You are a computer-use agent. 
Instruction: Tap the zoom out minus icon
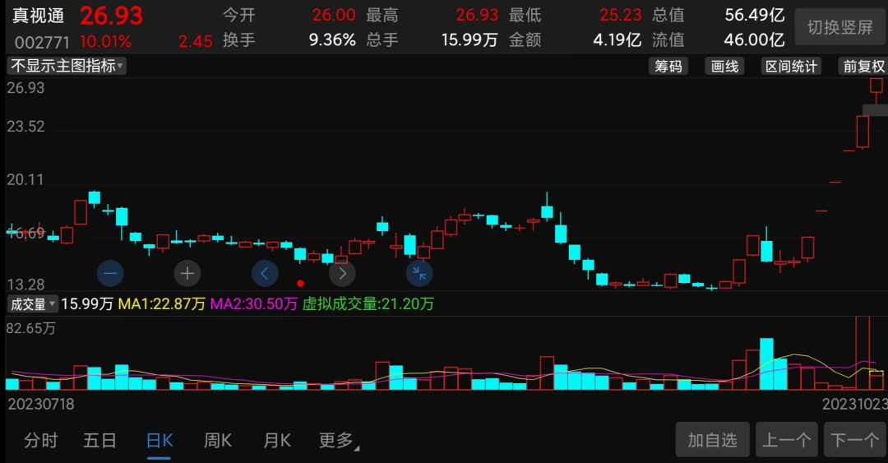tap(110, 274)
